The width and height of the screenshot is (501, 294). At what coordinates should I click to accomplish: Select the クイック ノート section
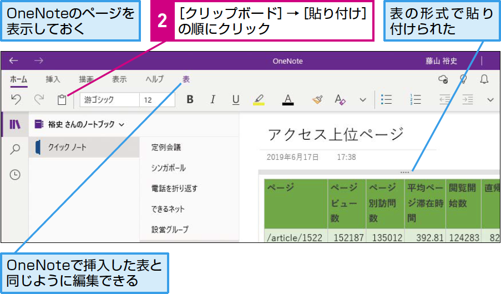coord(84,148)
